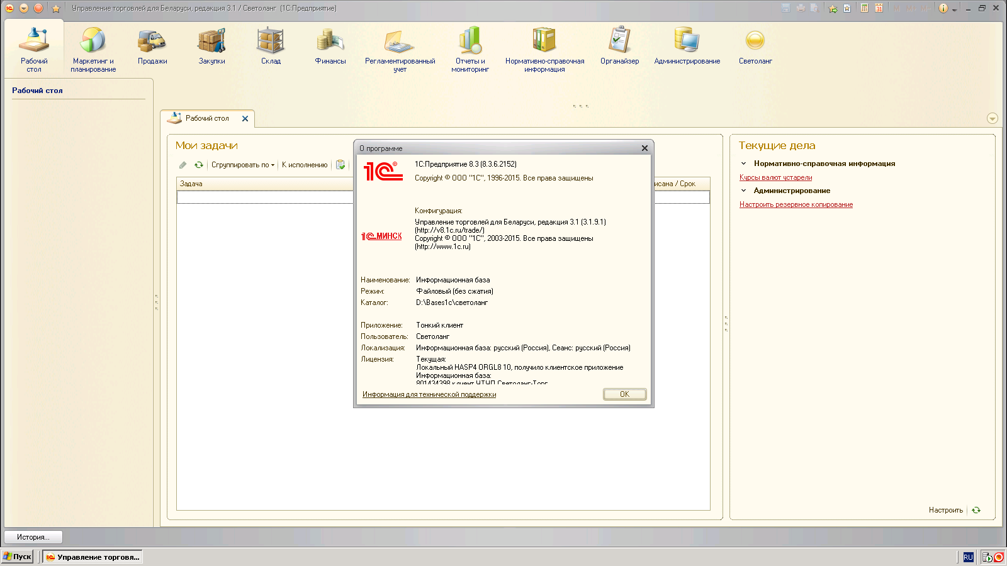
Task: Open favorites star in title bar
Action: pos(56,8)
